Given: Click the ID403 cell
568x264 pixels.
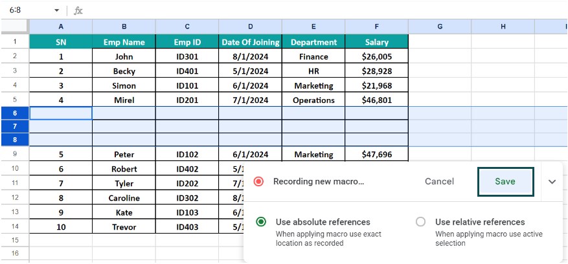Looking at the screenshot, I should click(187, 226).
